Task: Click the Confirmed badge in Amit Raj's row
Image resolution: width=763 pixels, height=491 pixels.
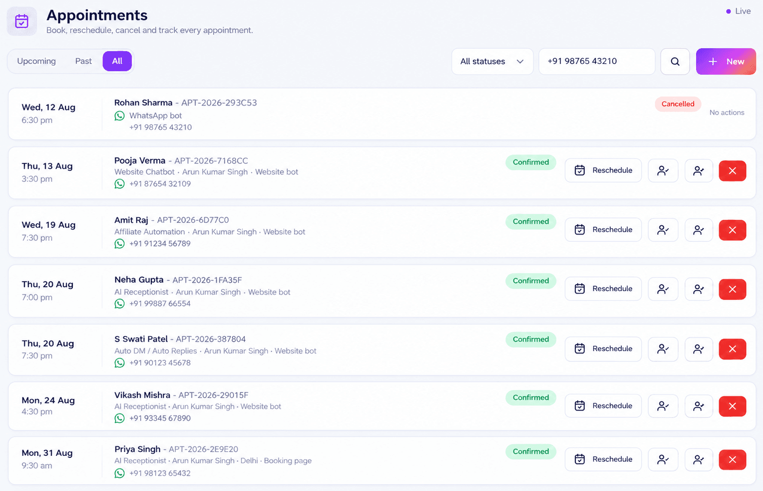Action: click(531, 221)
